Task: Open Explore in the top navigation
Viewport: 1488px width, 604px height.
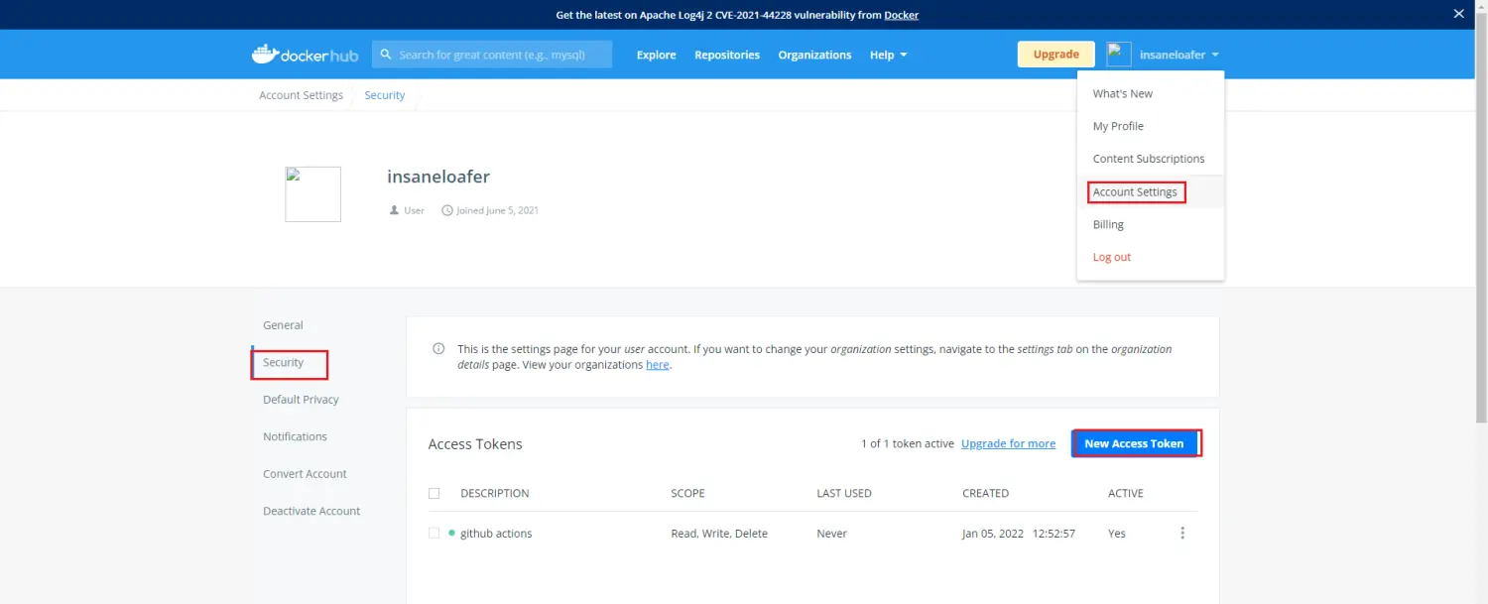Action: 657,55
